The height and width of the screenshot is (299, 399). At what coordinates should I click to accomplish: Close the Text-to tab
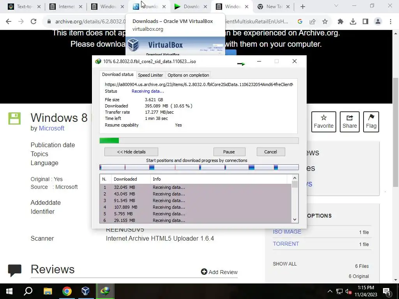39,7
